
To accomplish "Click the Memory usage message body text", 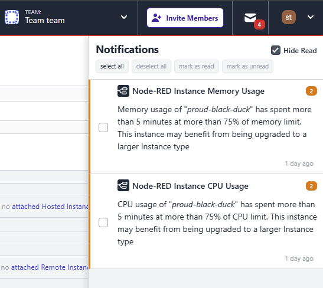I will (214, 128).
